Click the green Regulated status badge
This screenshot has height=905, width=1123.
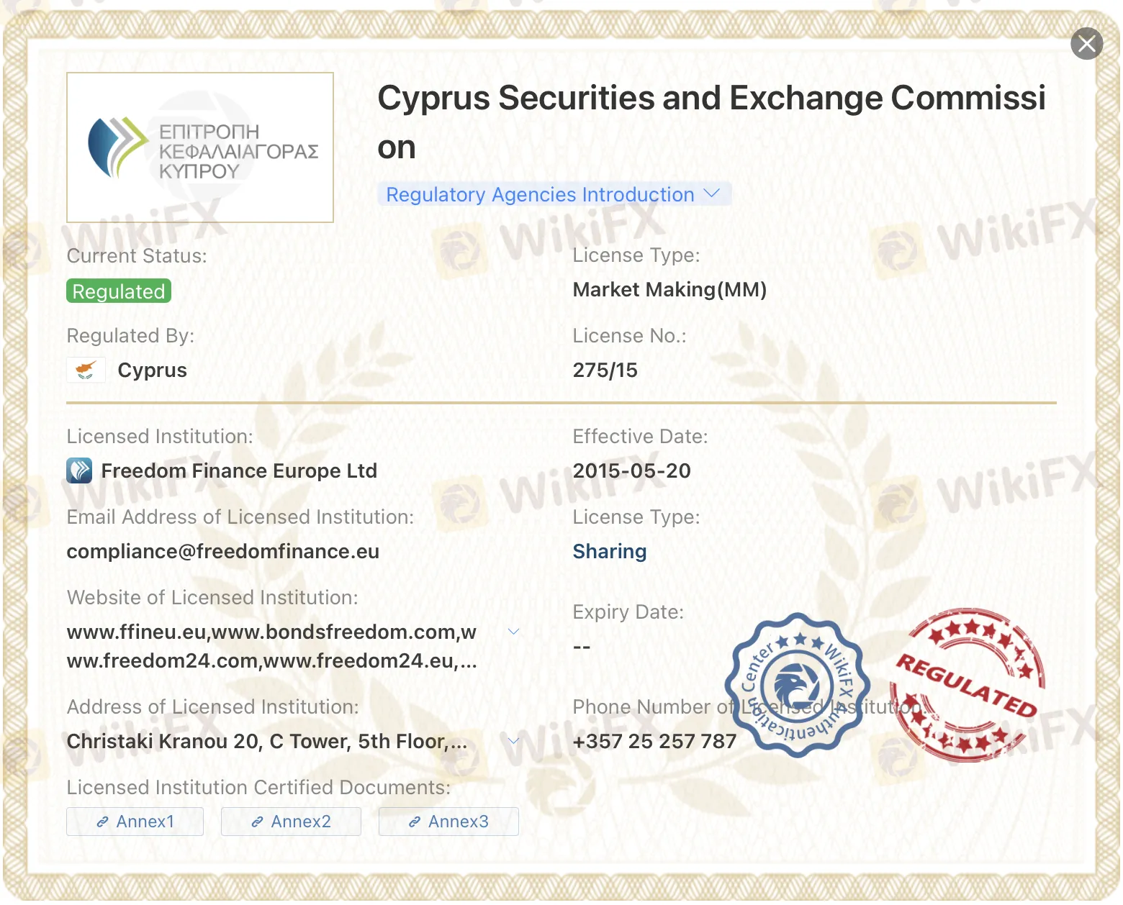(x=119, y=291)
